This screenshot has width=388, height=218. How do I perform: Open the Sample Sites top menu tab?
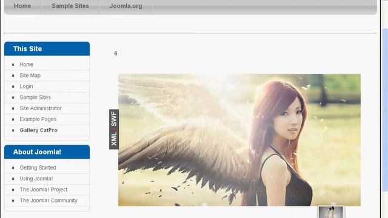(70, 6)
